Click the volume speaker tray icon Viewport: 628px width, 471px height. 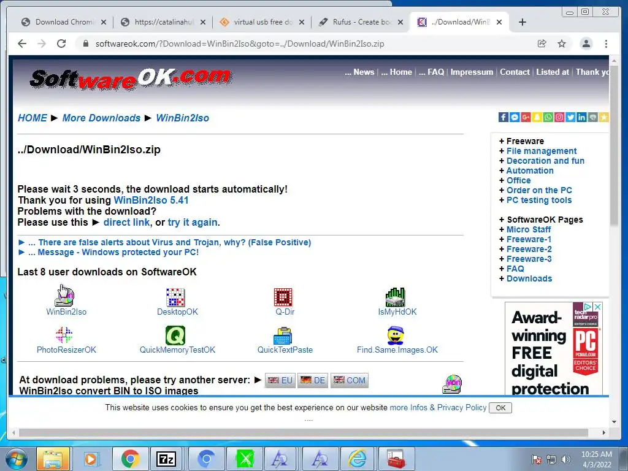point(566,459)
